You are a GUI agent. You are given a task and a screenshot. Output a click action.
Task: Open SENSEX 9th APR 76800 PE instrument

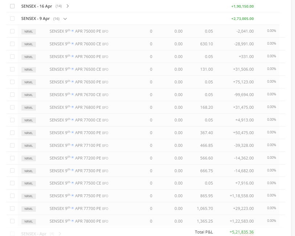(79, 107)
